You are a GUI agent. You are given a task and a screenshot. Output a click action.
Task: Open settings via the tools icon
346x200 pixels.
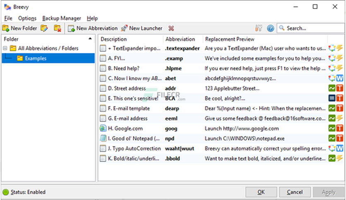tap(258, 28)
